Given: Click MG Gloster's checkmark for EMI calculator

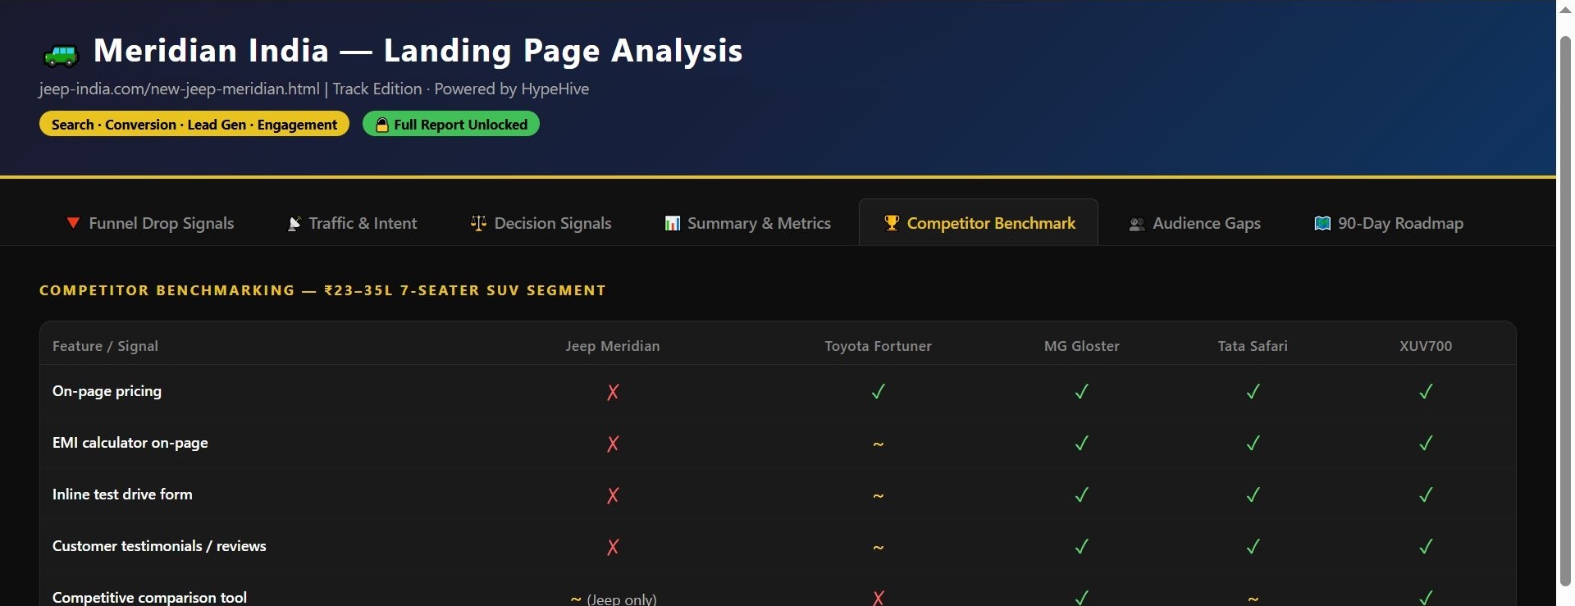Looking at the screenshot, I should tap(1082, 444).
